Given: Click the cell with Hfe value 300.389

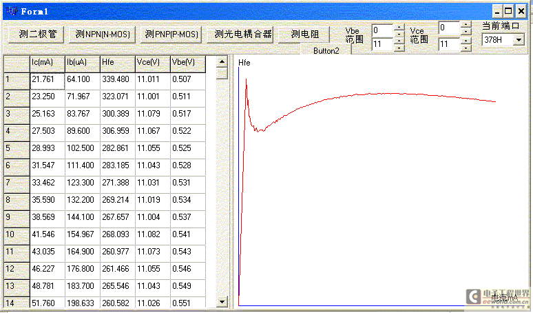Looking at the screenshot, I should tap(118, 116).
